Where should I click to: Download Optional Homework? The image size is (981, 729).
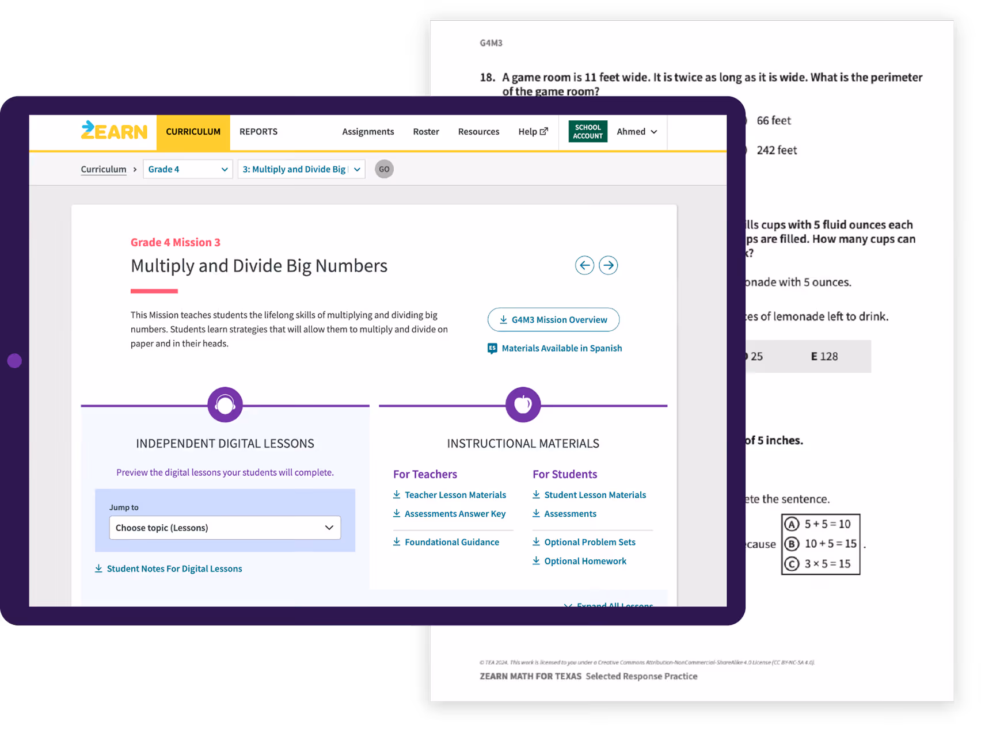click(579, 561)
